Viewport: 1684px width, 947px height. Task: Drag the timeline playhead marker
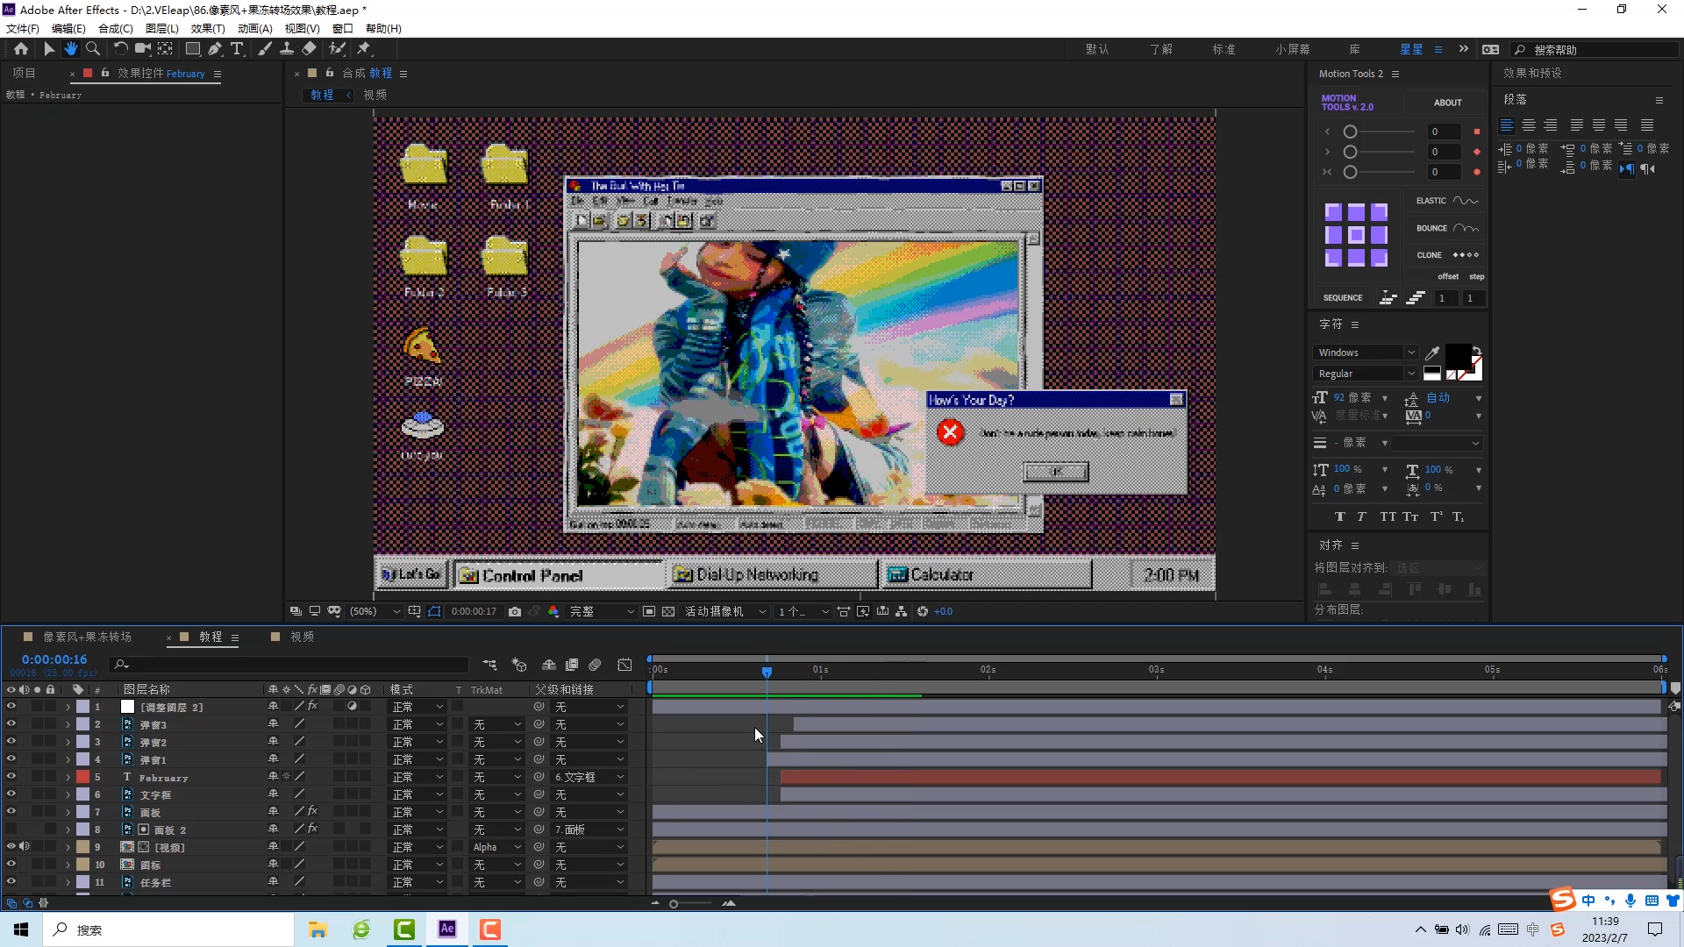point(767,671)
